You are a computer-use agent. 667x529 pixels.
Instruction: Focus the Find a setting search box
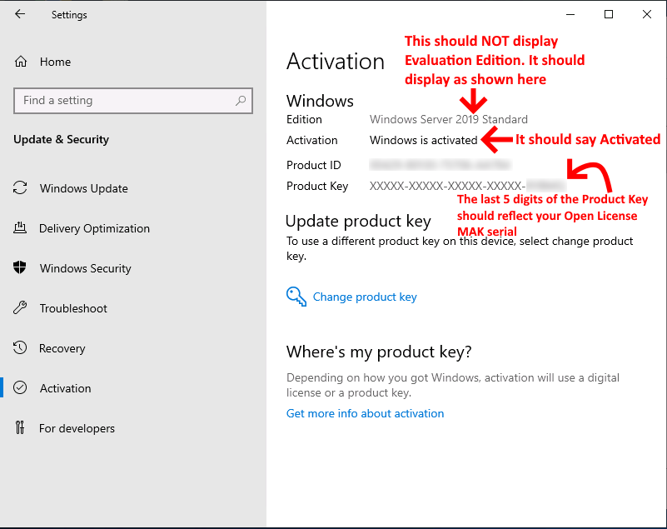(x=125, y=101)
